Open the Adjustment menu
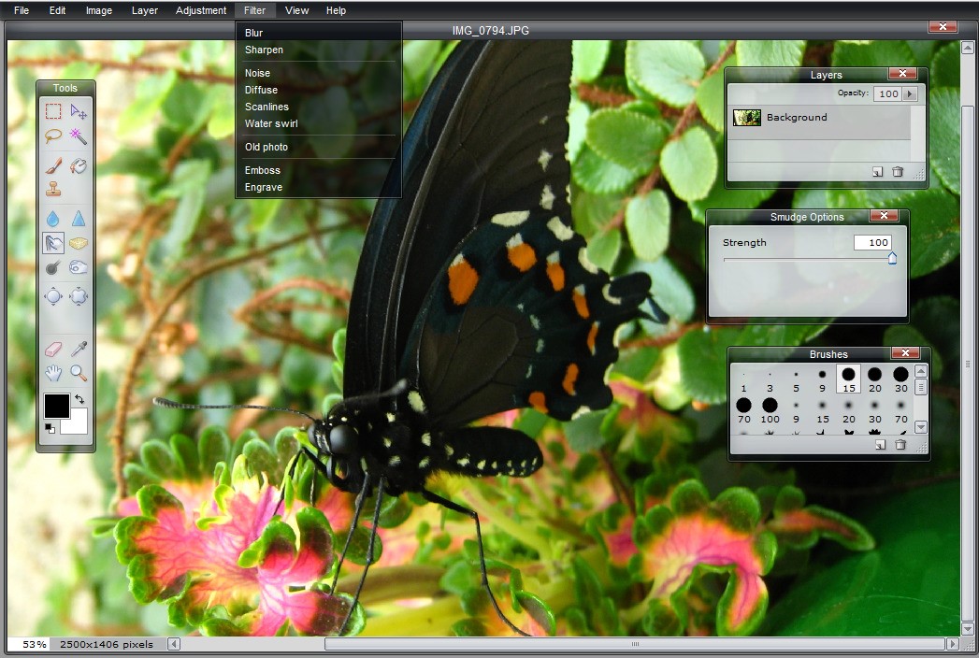This screenshot has width=979, height=658. [201, 10]
